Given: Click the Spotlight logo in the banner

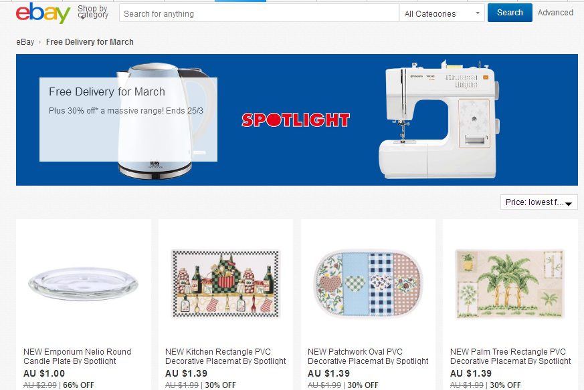Looking at the screenshot, I should point(296,120).
